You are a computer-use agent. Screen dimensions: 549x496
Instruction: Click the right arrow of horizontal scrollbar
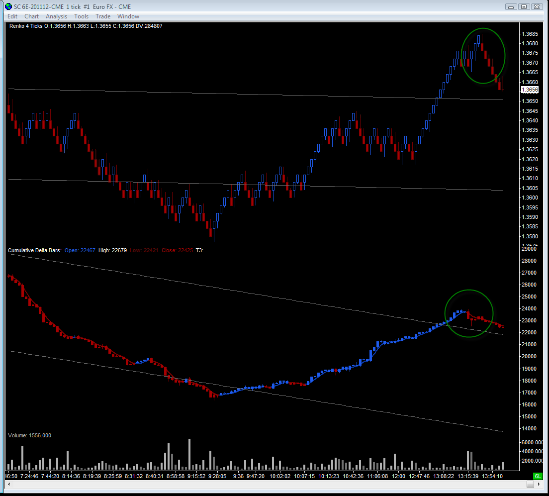pyautogui.click(x=539, y=484)
